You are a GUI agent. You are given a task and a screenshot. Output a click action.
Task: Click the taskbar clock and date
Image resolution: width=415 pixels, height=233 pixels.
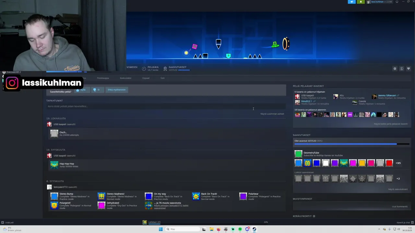(407, 229)
